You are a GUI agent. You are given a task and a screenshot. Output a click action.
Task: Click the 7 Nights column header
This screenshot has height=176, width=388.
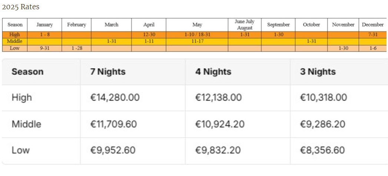pos(108,72)
